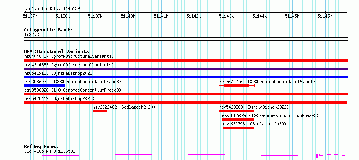Select the 1p32.3 cytogenetic band label

(31, 35)
